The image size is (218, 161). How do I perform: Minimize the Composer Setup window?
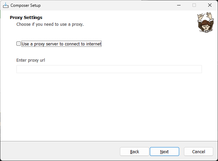pos(179,5)
